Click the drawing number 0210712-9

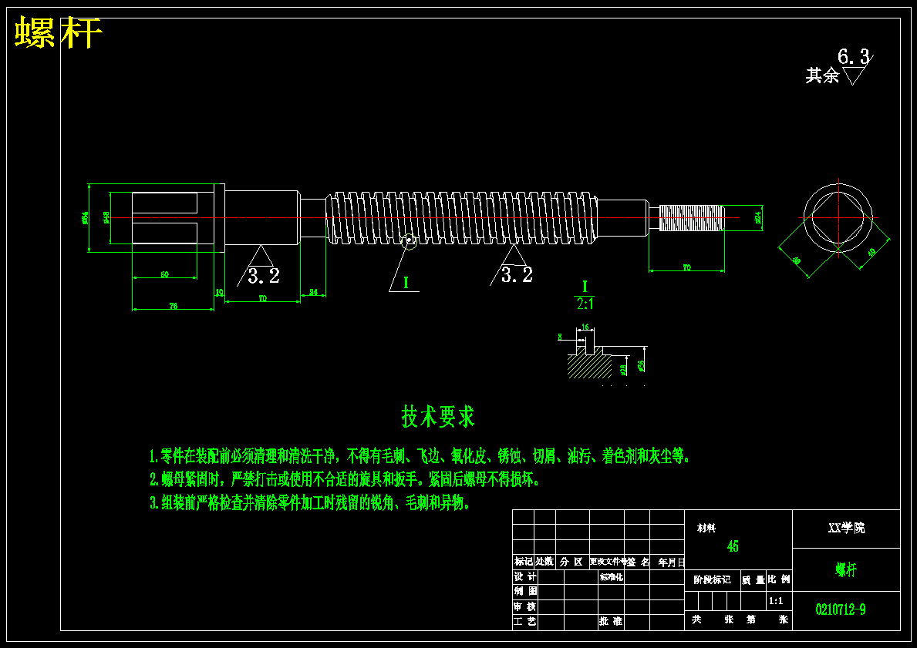coord(841,609)
